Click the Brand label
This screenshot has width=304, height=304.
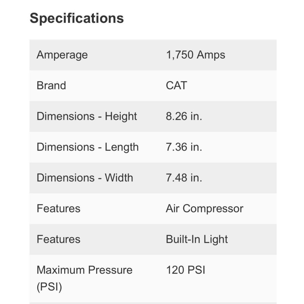pos(51,85)
